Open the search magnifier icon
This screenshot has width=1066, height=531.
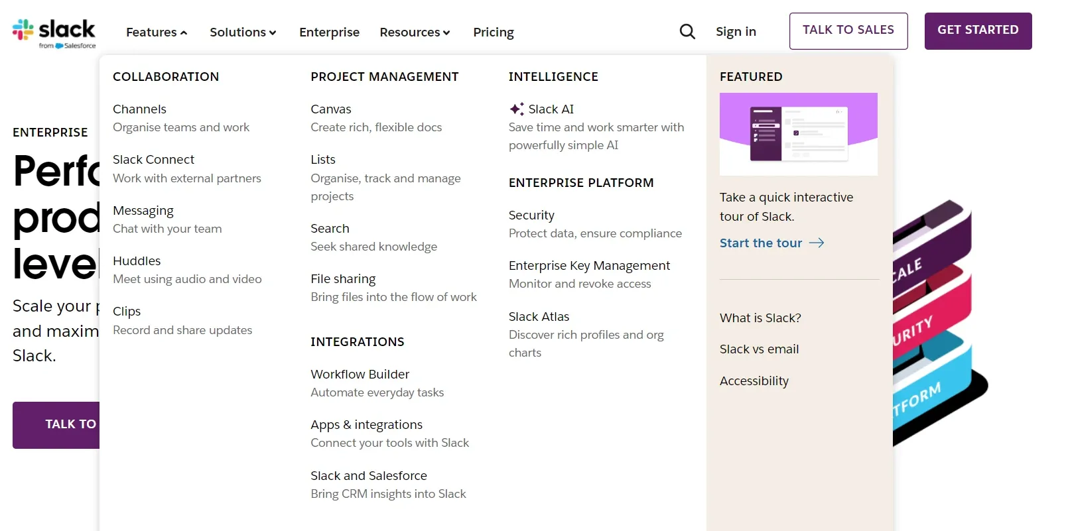pyautogui.click(x=687, y=32)
